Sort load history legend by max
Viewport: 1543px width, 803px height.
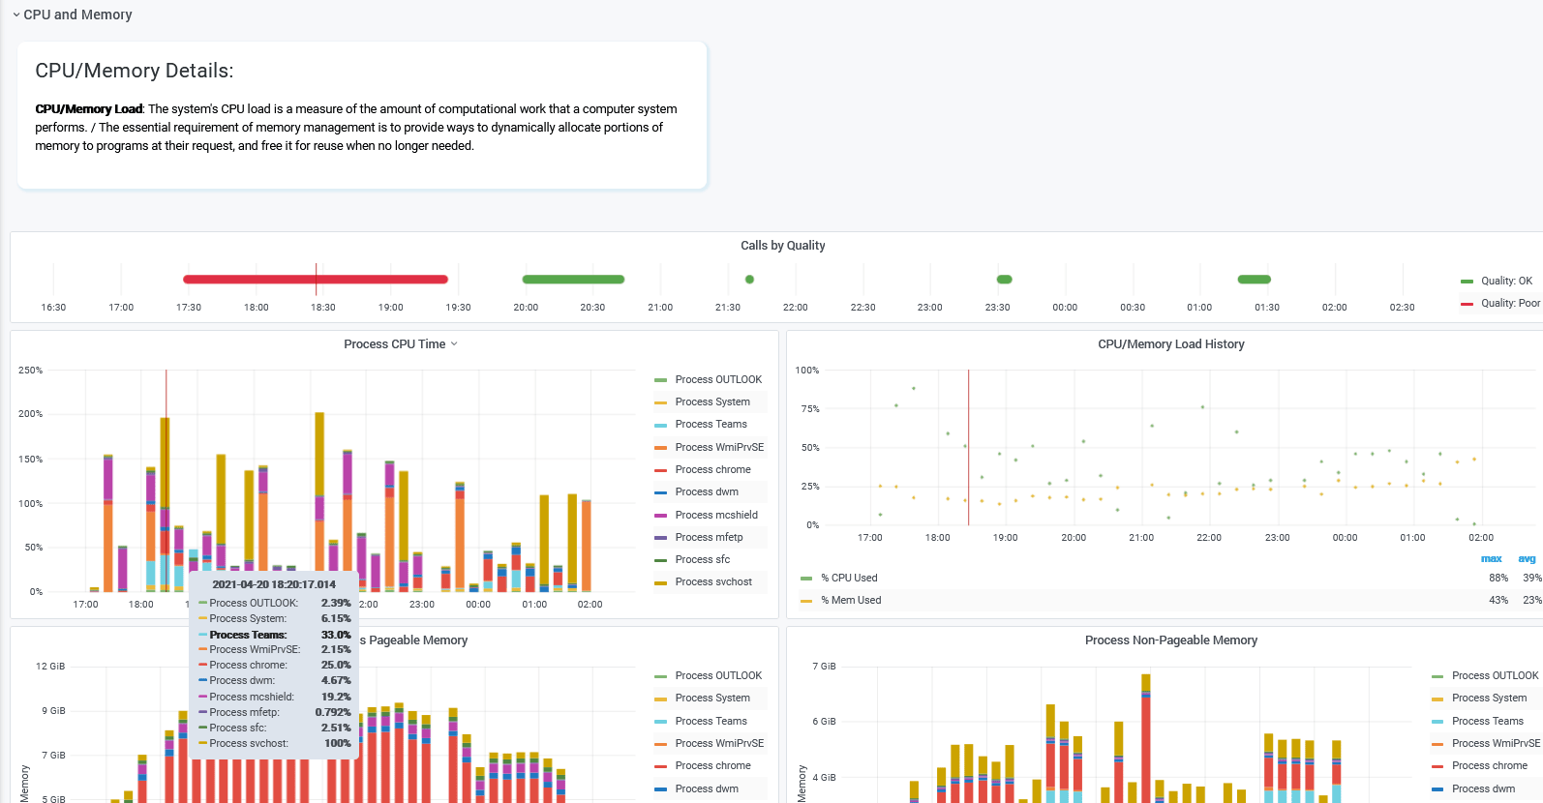point(1491,559)
